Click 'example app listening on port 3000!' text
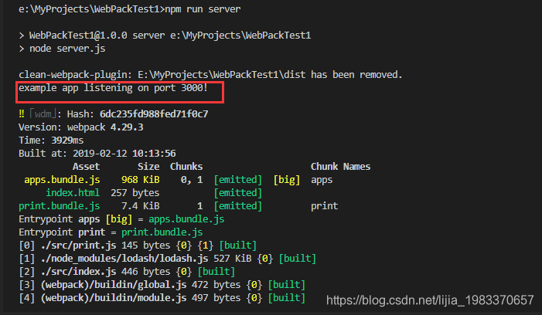 click(113, 88)
